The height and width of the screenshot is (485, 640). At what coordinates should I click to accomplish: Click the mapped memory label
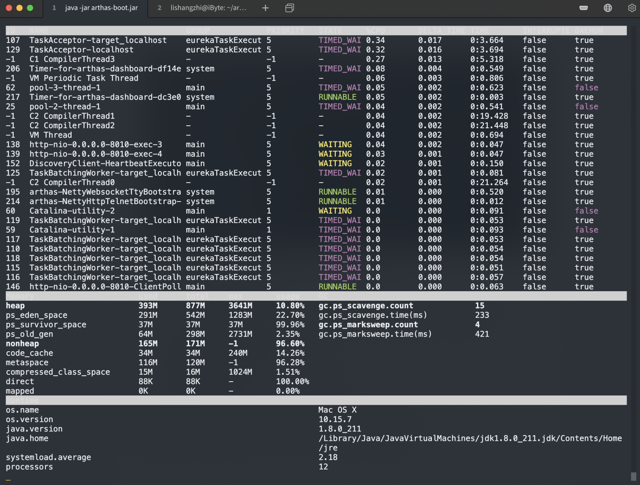coord(20,391)
